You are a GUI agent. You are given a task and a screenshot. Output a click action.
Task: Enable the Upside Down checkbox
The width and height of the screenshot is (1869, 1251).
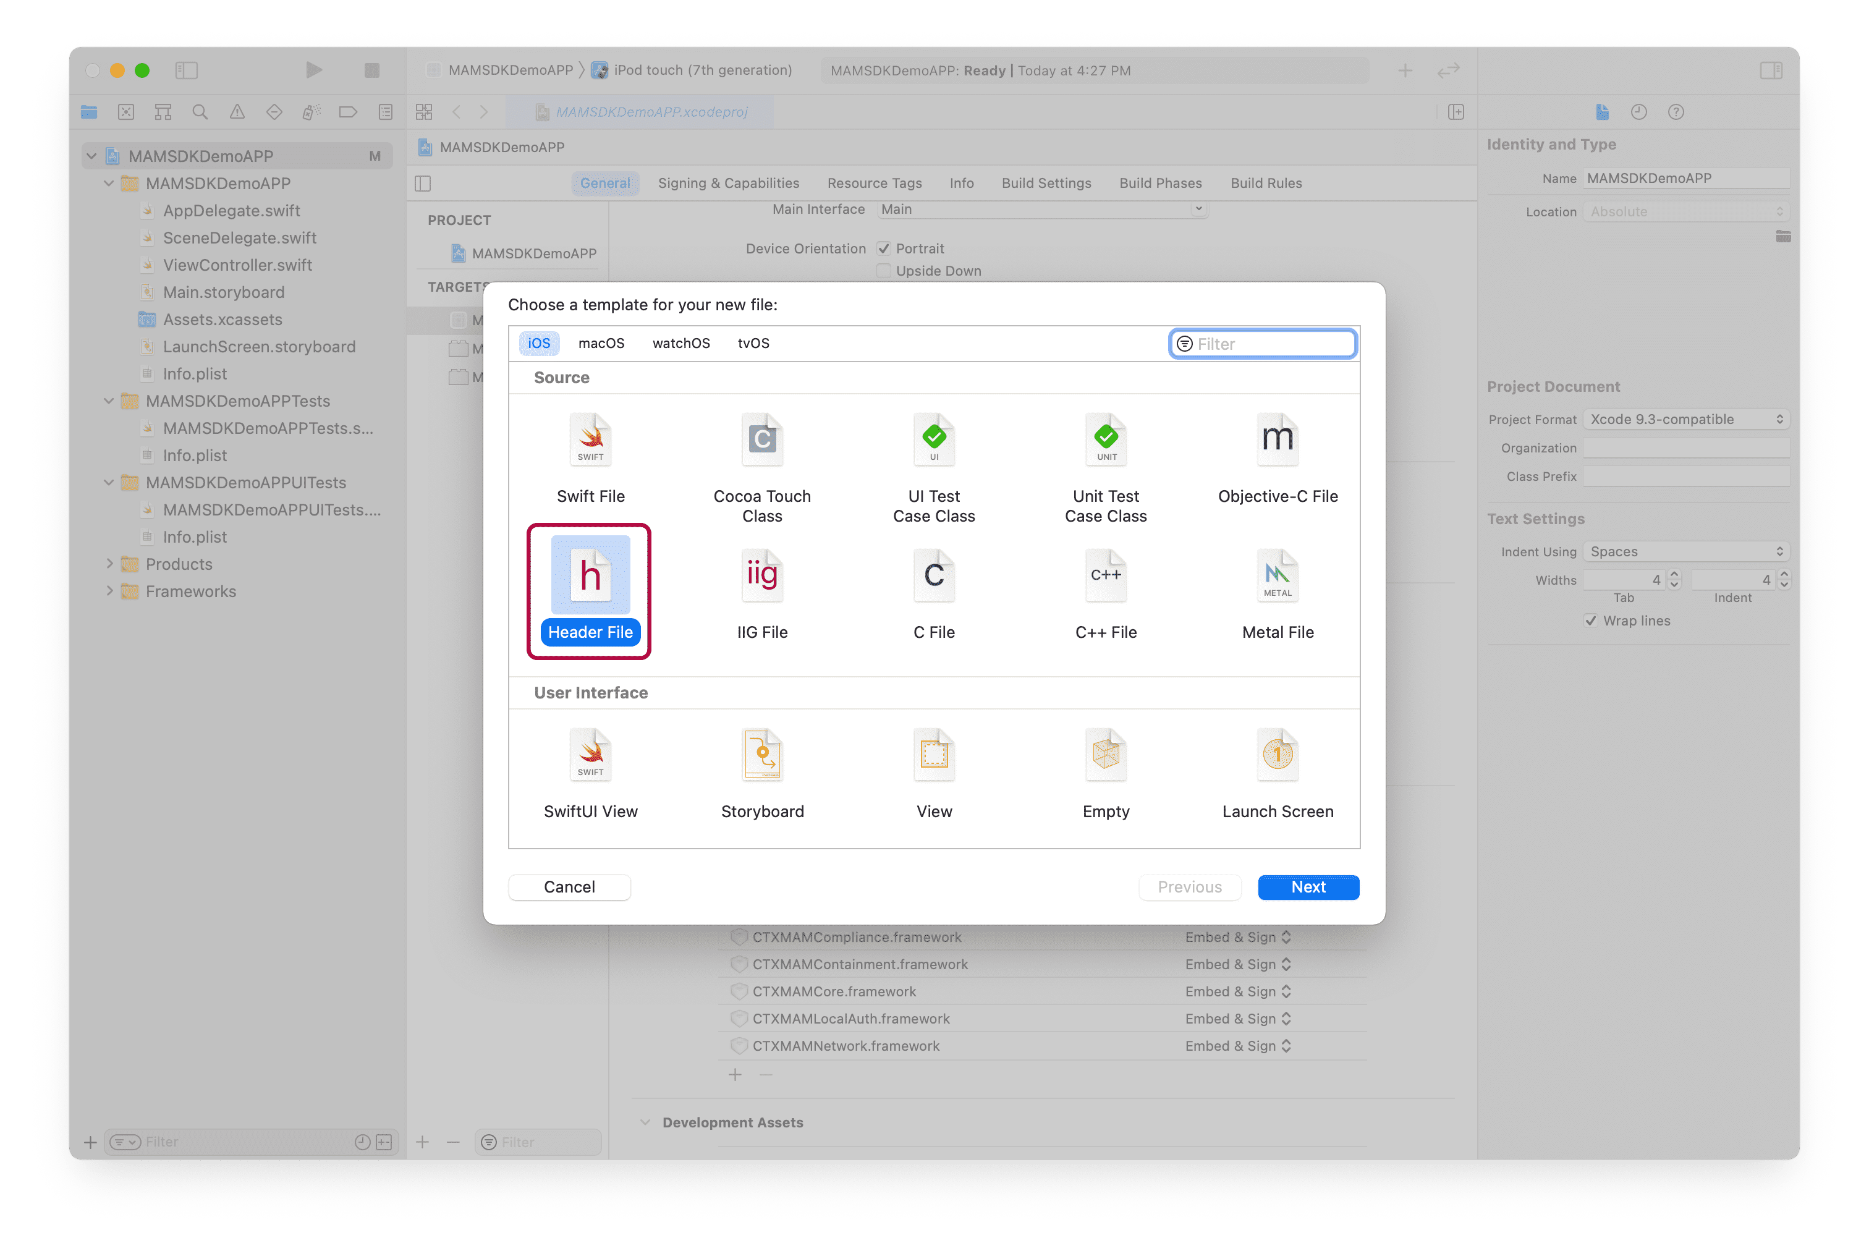tap(884, 271)
